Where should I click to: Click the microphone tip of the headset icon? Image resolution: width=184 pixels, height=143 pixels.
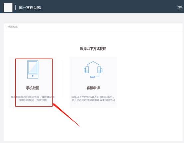[x=92, y=77]
